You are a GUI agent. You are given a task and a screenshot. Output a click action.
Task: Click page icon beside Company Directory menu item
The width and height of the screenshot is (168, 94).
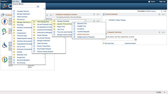tap(14, 11)
